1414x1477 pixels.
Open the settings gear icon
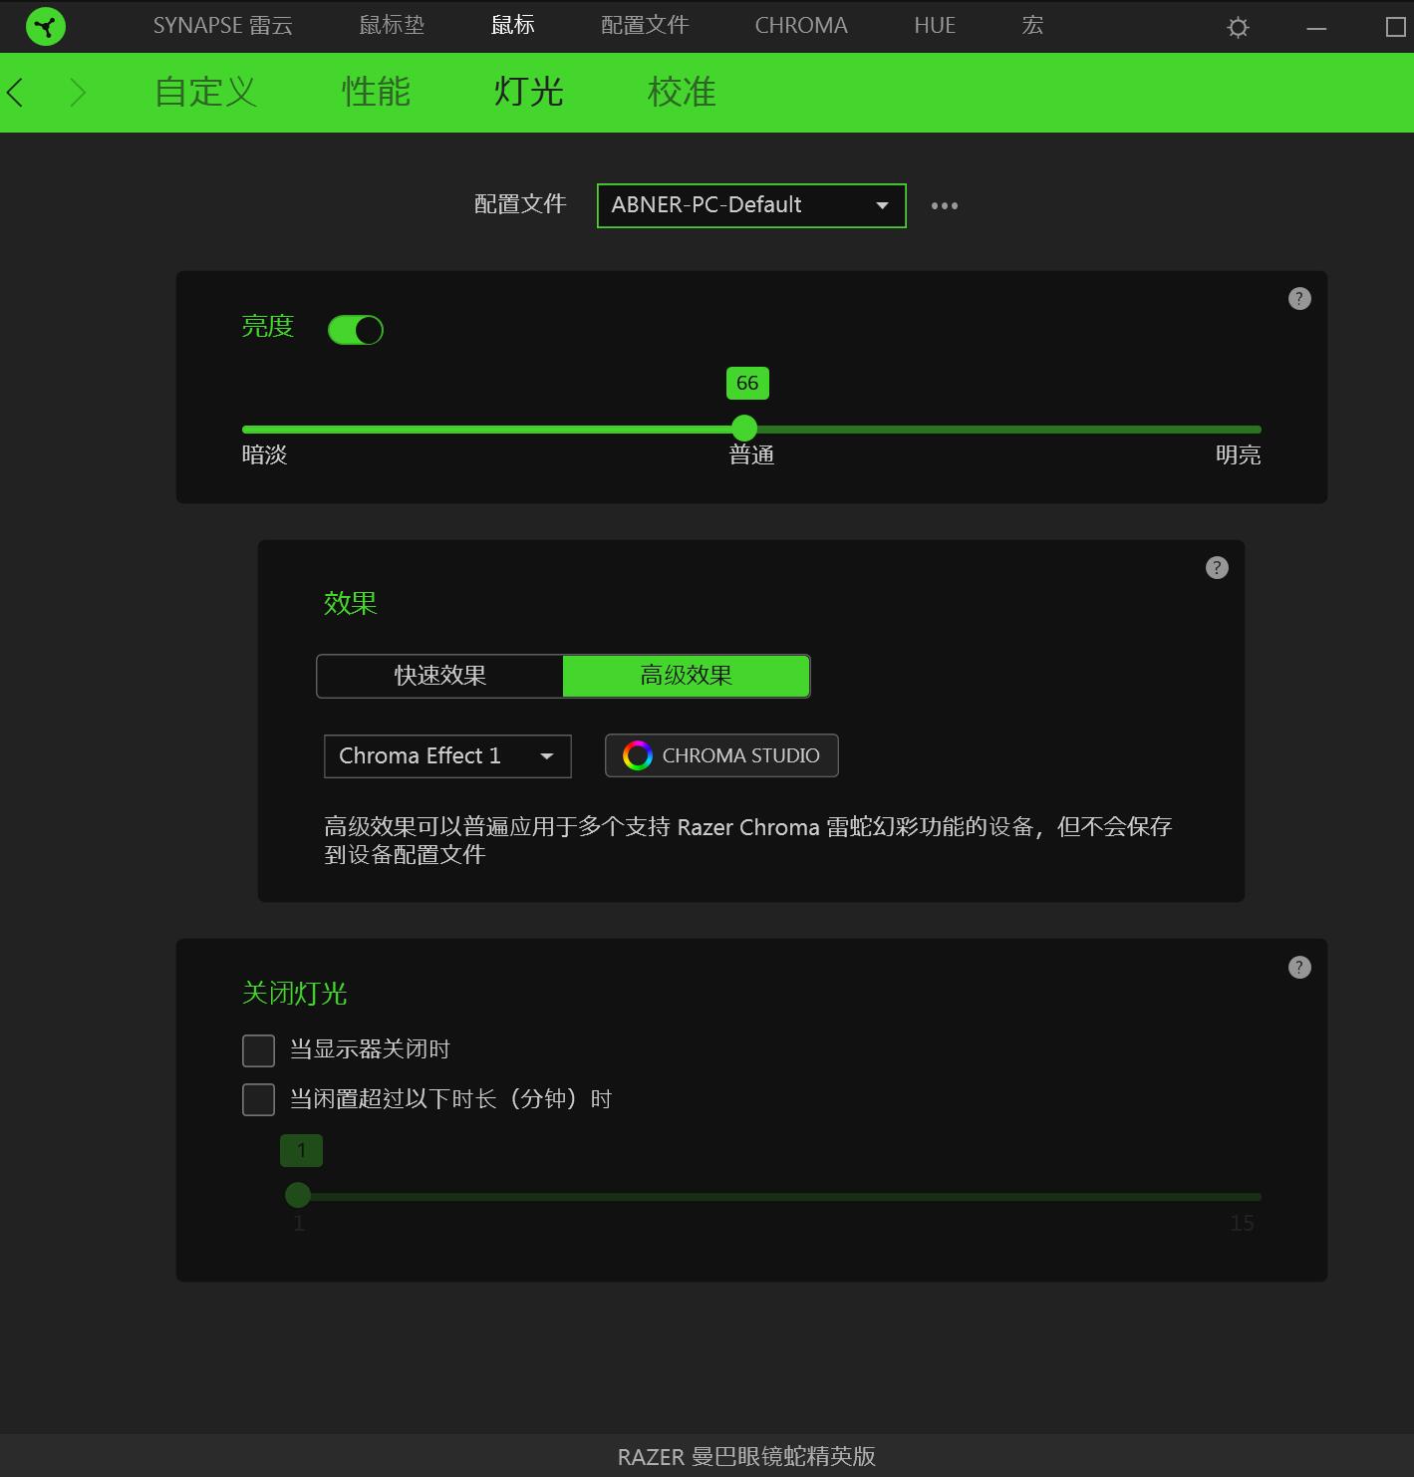click(1237, 27)
